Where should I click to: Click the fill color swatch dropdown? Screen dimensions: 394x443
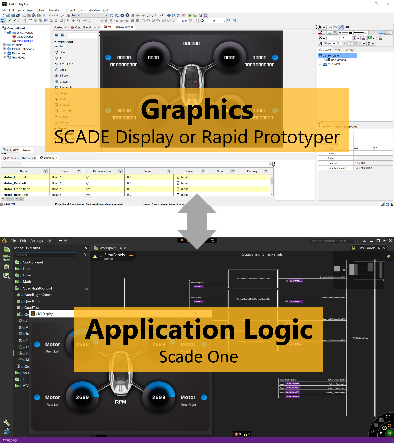(322, 27)
